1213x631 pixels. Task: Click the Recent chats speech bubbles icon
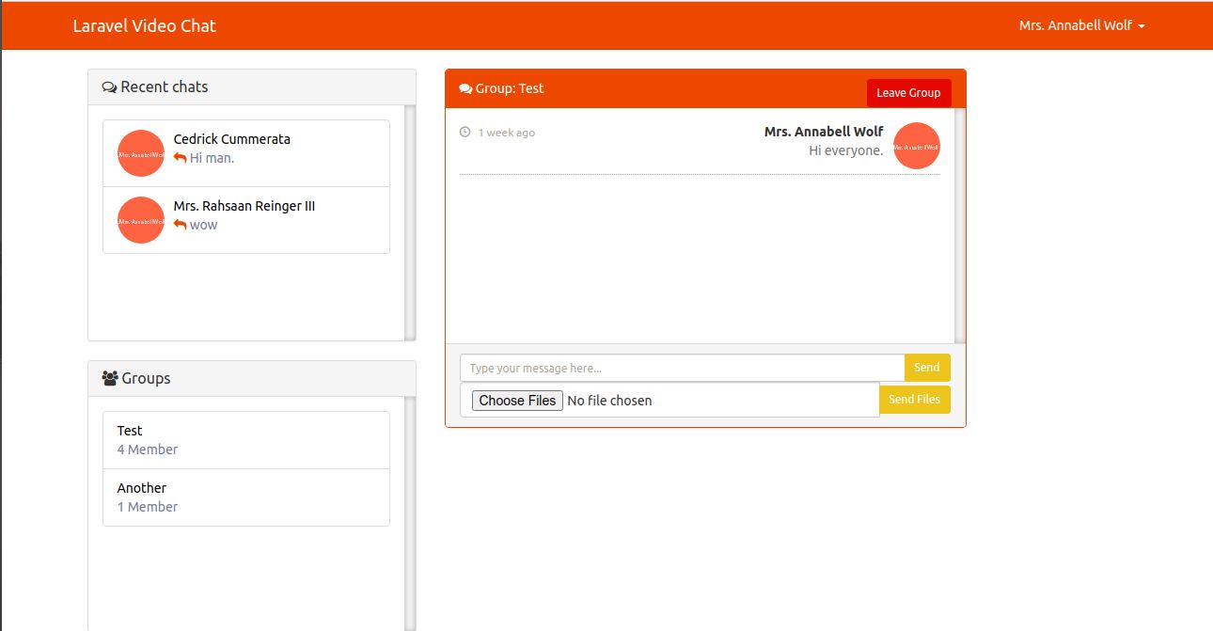coord(109,87)
